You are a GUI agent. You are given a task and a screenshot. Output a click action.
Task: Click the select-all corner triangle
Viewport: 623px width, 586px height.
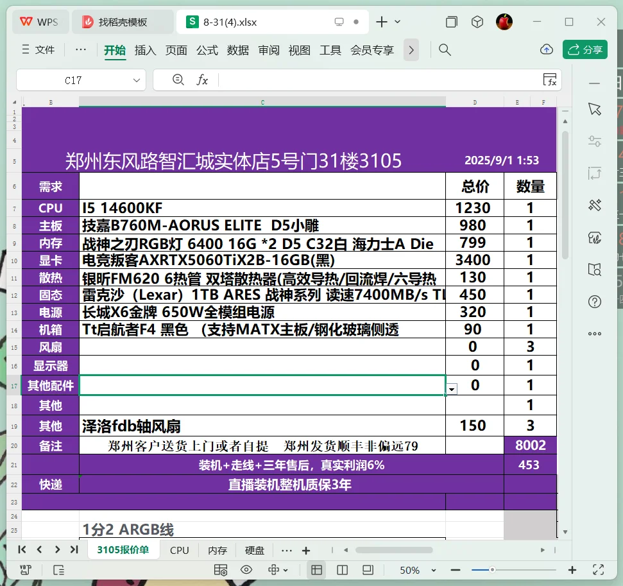point(14,102)
